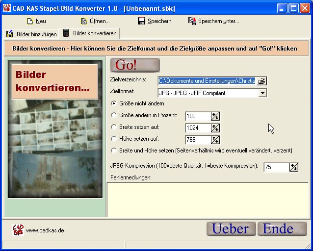Click the browse folder icon for Zielverzeichnis

262,80
